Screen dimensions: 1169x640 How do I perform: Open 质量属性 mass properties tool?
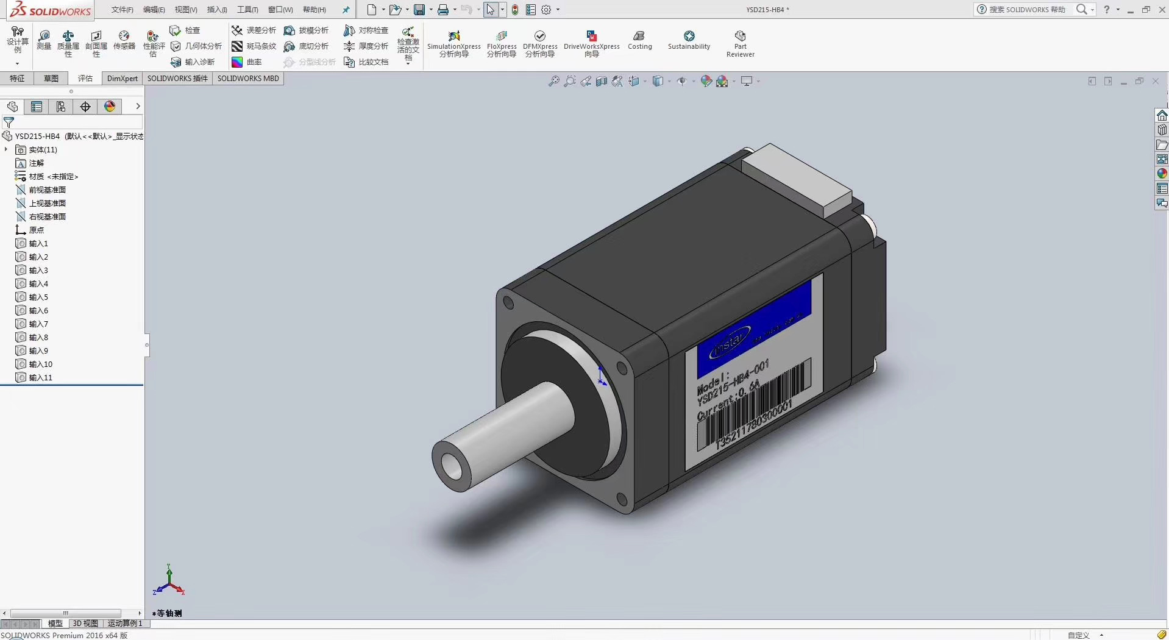coord(68,44)
